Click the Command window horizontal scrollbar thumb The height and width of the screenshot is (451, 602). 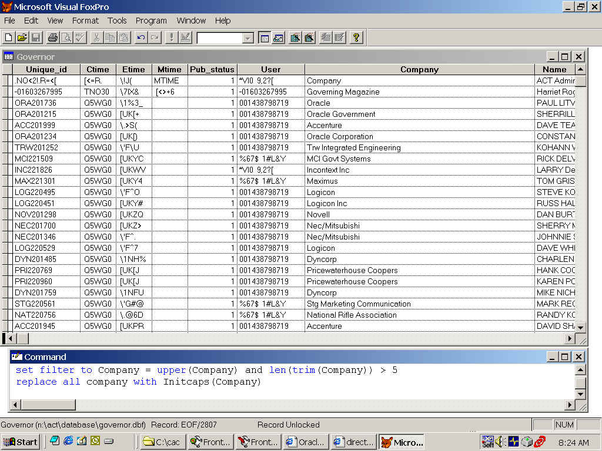(x=48, y=405)
